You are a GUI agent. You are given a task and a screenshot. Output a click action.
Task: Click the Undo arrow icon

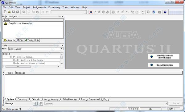(43, 12)
